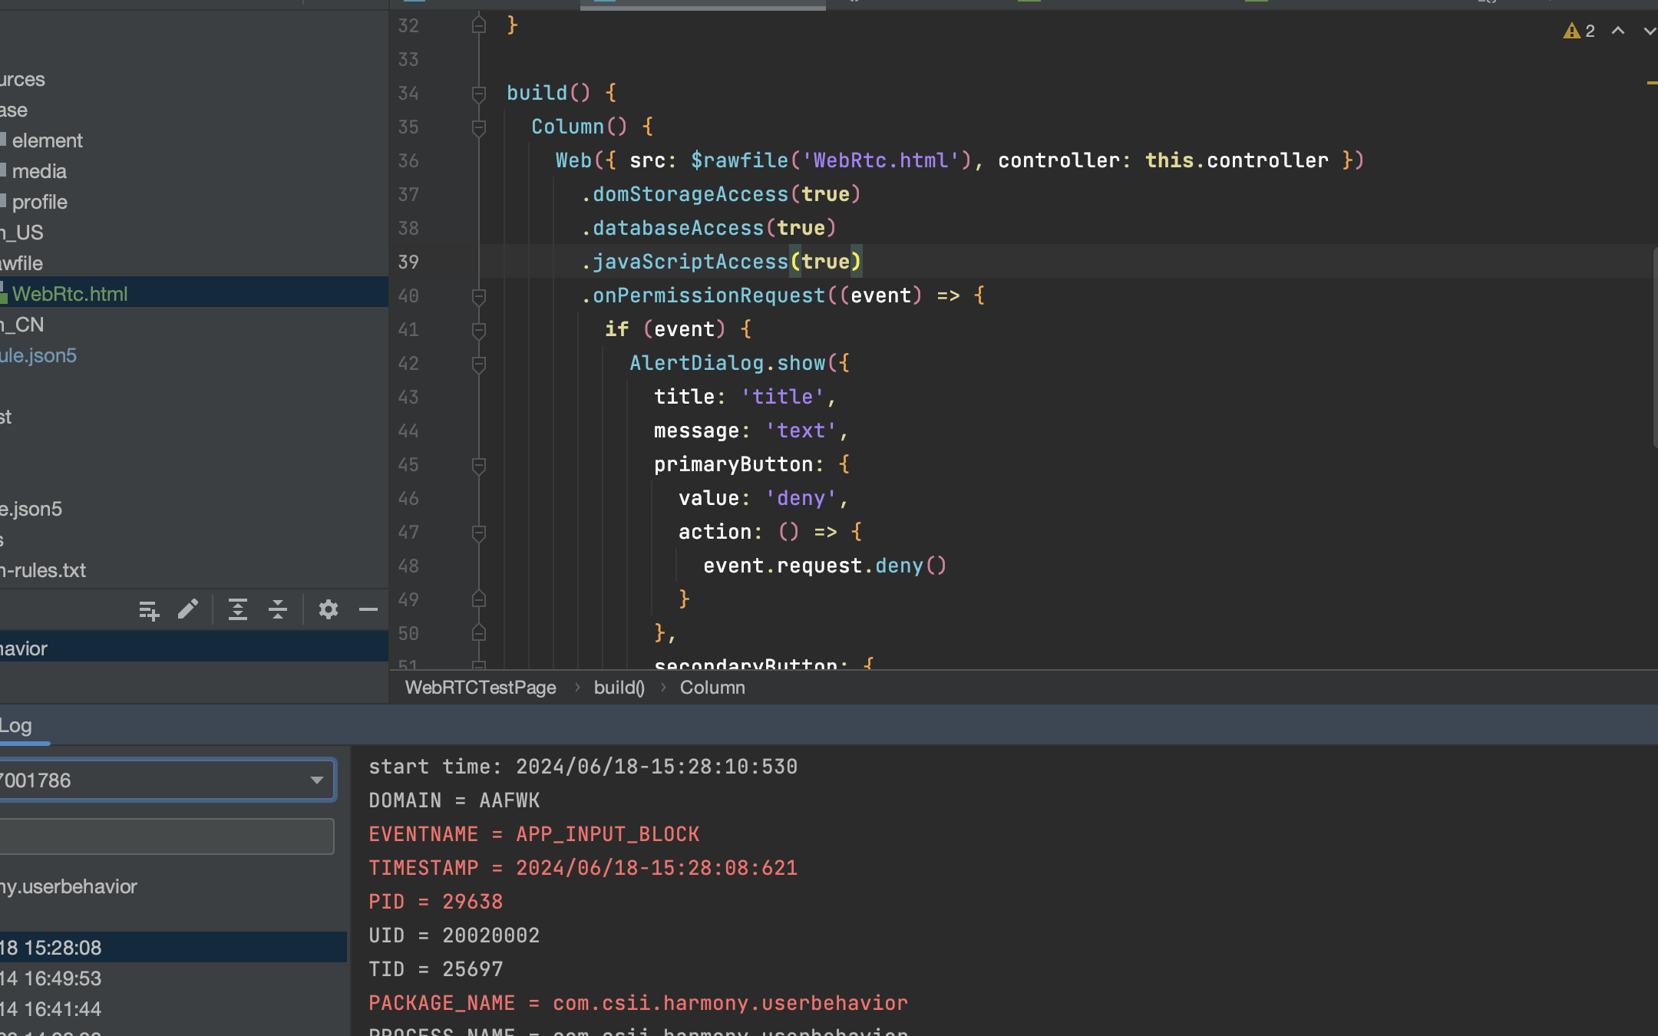Click the editor vertical scrollbar thumb
The height and width of the screenshot is (1036, 1658).
[1655, 347]
